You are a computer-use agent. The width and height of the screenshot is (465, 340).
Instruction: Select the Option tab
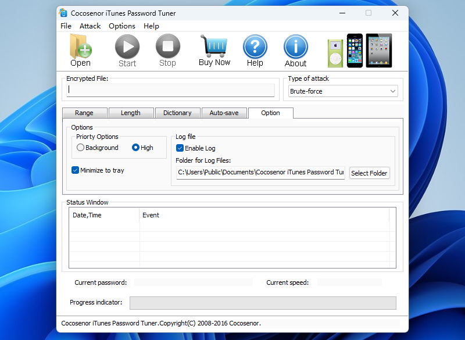point(270,113)
